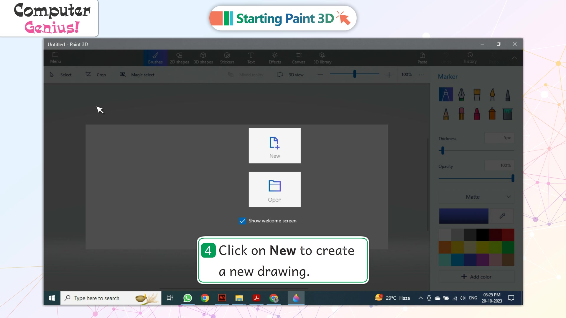This screenshot has width=566, height=318.
Task: Open WhatsApp from the taskbar
Action: [187, 298]
